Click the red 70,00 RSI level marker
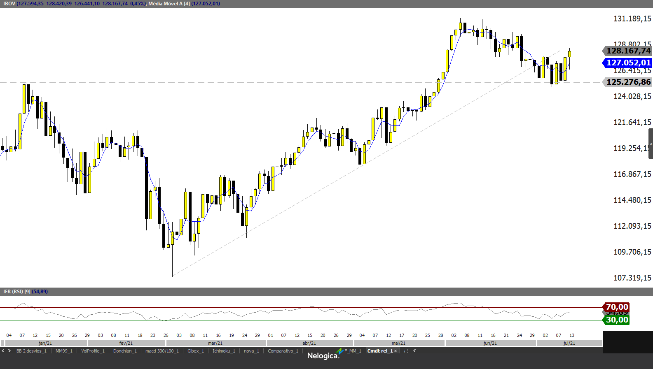Screen dimensions: 653x369 [x=617, y=307]
